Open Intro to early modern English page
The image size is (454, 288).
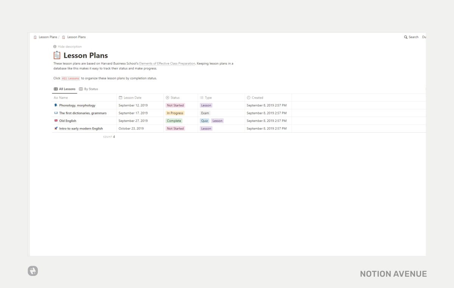81,128
